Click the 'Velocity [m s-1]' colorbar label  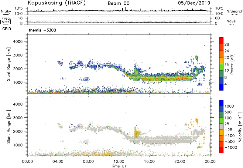point(240,126)
